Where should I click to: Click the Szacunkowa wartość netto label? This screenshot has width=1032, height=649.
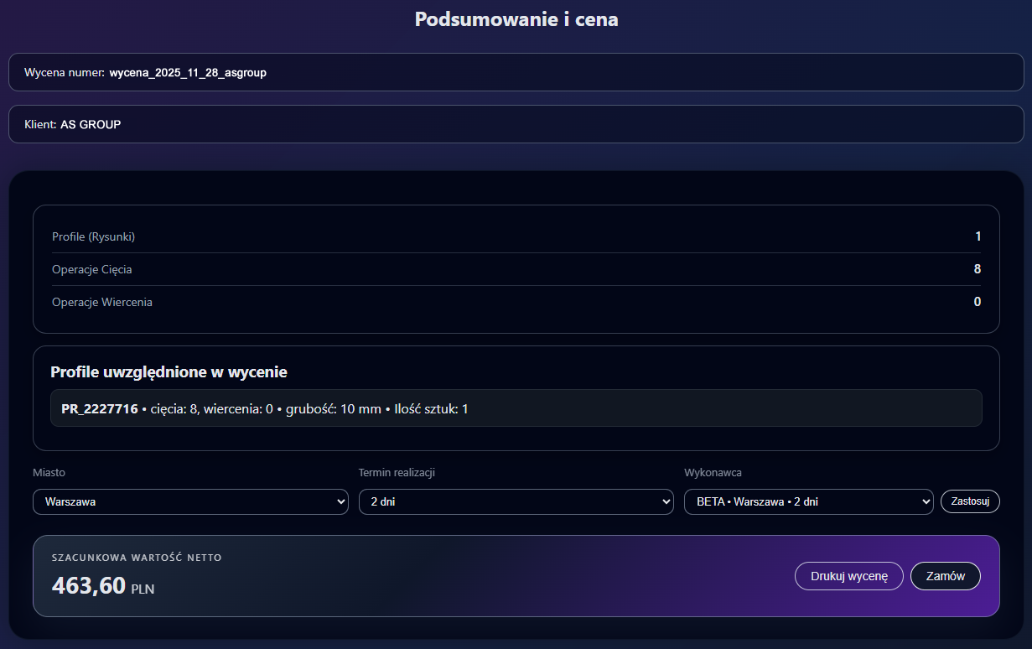point(137,558)
